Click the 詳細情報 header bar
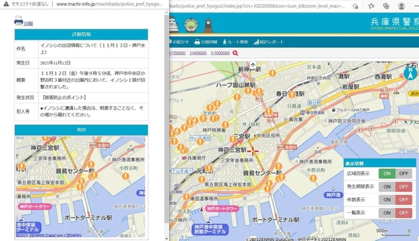The height and width of the screenshot is (241, 419). [81, 34]
